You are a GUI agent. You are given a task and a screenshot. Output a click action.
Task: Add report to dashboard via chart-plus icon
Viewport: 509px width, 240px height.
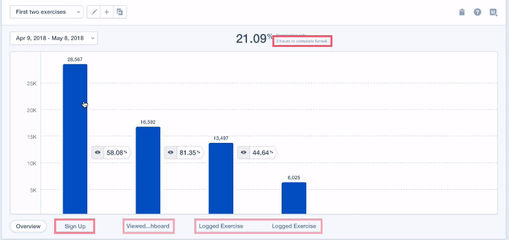[x=493, y=12]
